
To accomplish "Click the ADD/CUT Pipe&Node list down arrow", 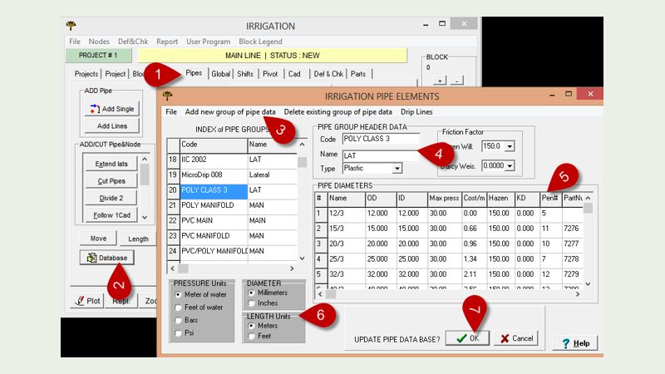I will click(x=145, y=217).
